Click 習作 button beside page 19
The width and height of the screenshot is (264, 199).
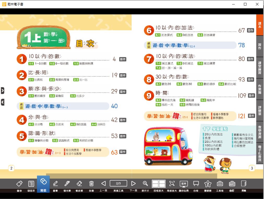click(123, 75)
